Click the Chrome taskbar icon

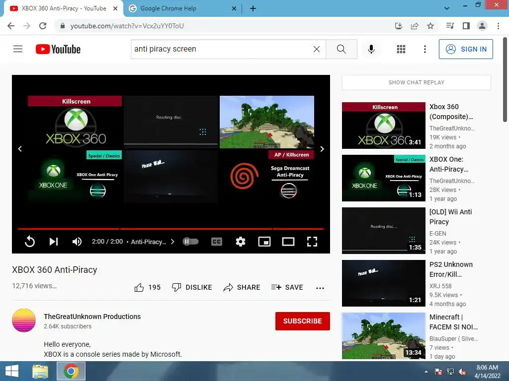coord(71,371)
